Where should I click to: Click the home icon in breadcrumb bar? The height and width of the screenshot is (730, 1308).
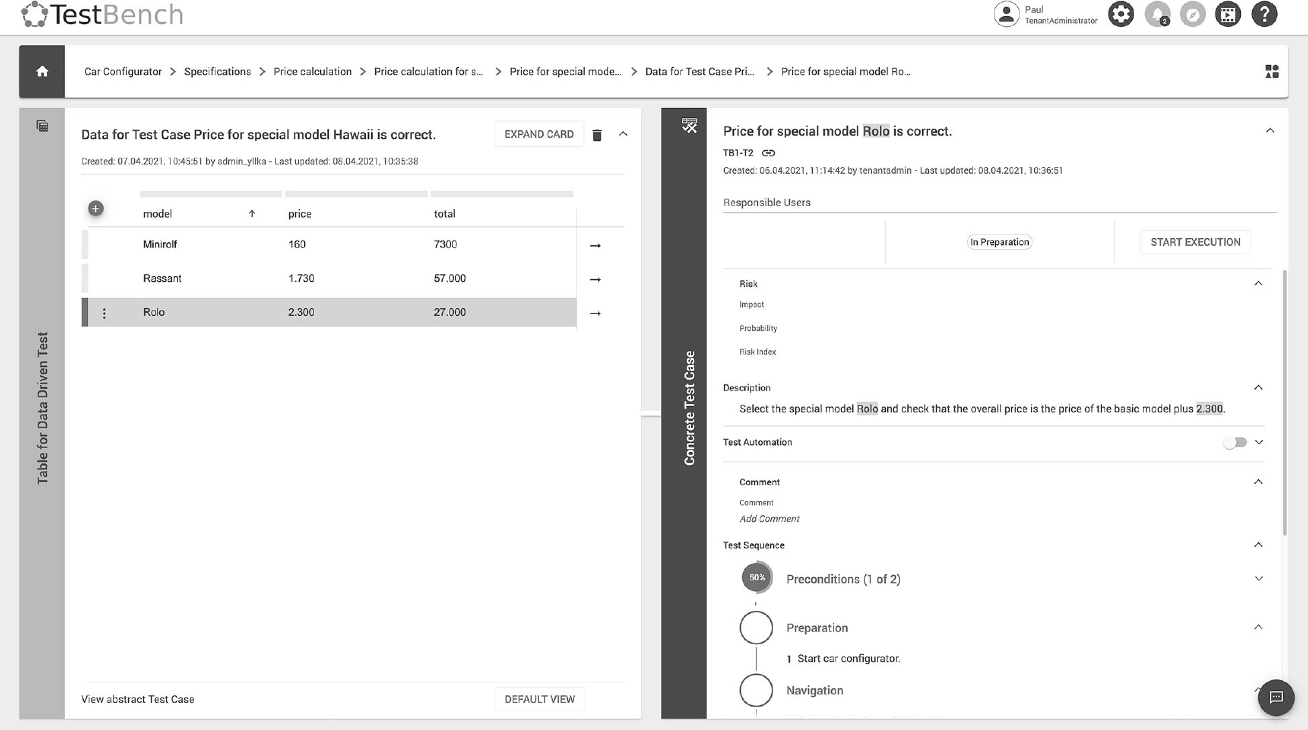coord(42,71)
